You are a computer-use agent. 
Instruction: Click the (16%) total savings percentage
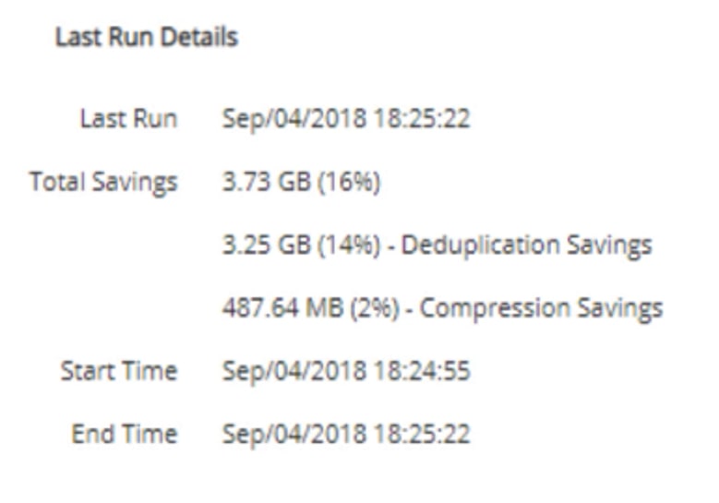coord(347,182)
